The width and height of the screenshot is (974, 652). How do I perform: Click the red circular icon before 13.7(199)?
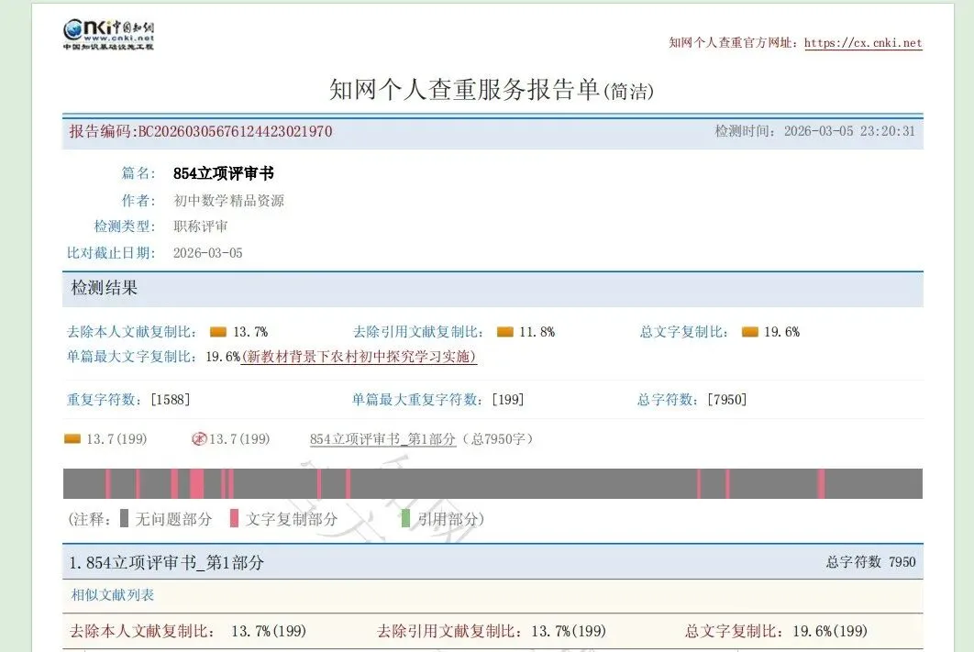point(199,439)
